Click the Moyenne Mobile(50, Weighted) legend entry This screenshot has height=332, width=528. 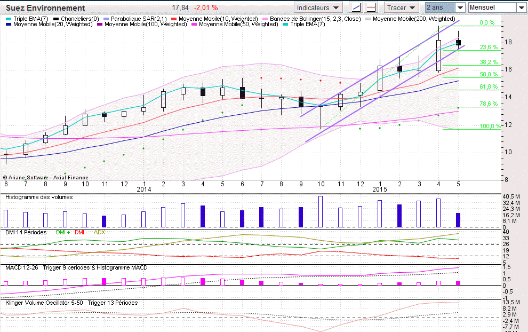[238, 24]
